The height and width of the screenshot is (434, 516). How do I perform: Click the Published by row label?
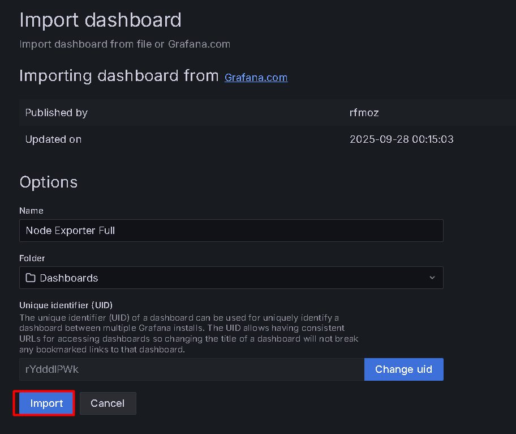point(57,113)
